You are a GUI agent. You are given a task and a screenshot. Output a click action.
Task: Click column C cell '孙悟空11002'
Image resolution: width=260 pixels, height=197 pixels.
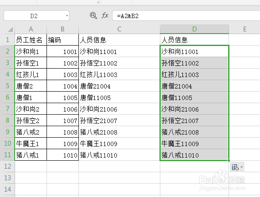(120, 63)
